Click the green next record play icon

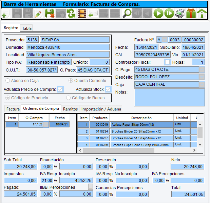(x=158, y=13)
